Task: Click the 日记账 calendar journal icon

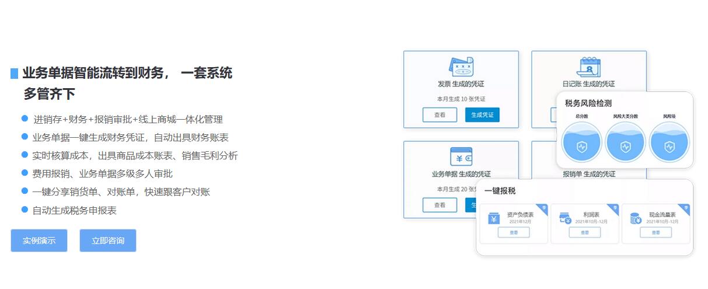Action: [588, 67]
